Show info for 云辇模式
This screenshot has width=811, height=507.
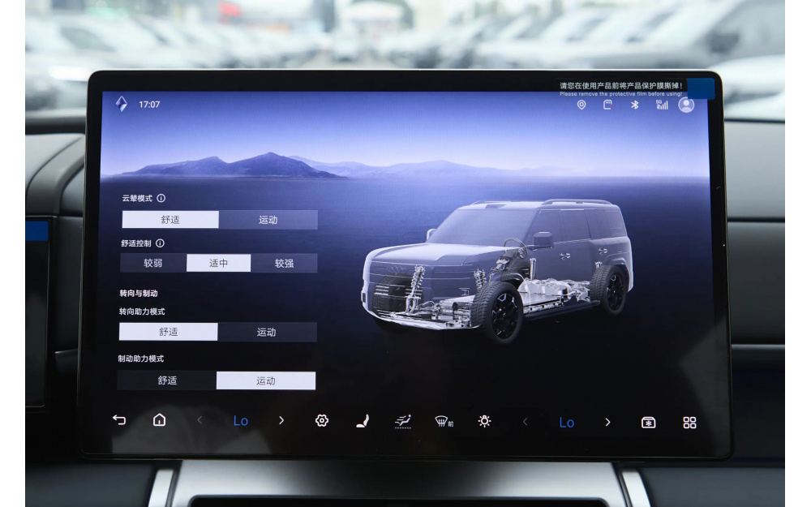(x=161, y=198)
